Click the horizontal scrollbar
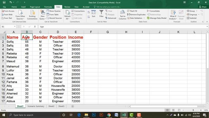 [x=164, y=106]
